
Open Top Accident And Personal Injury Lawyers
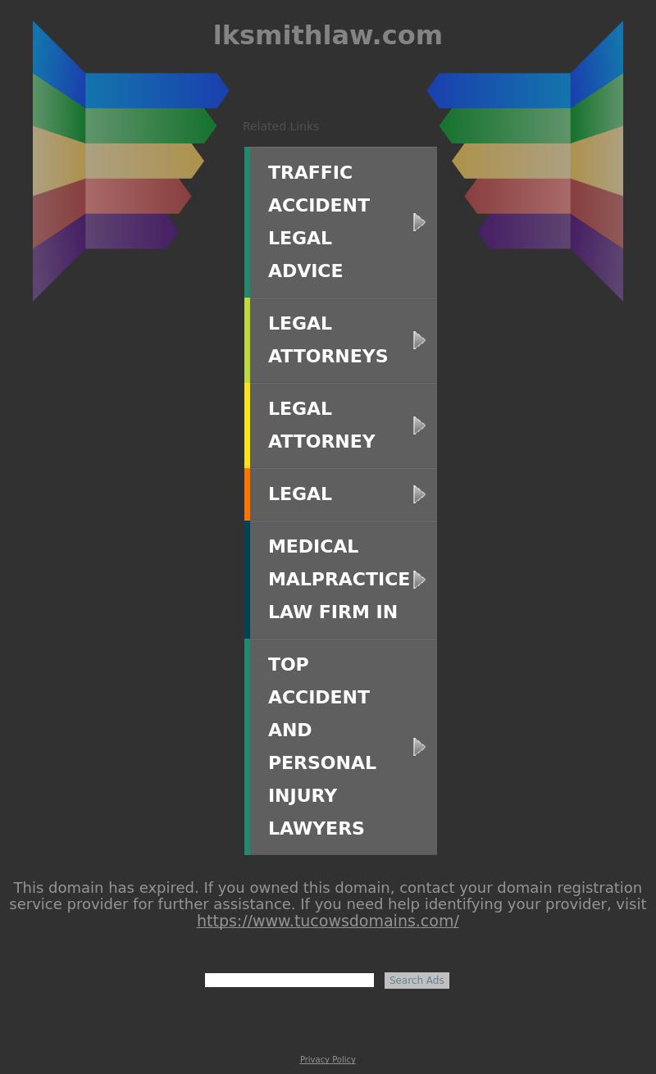[x=322, y=746]
